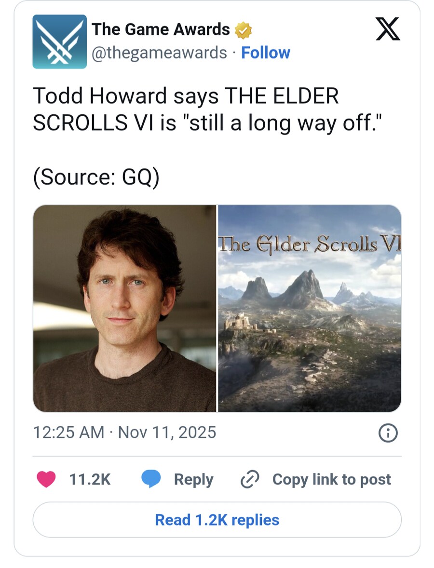Open The Game Awards profile avatar
The image size is (434, 568).
59,41
